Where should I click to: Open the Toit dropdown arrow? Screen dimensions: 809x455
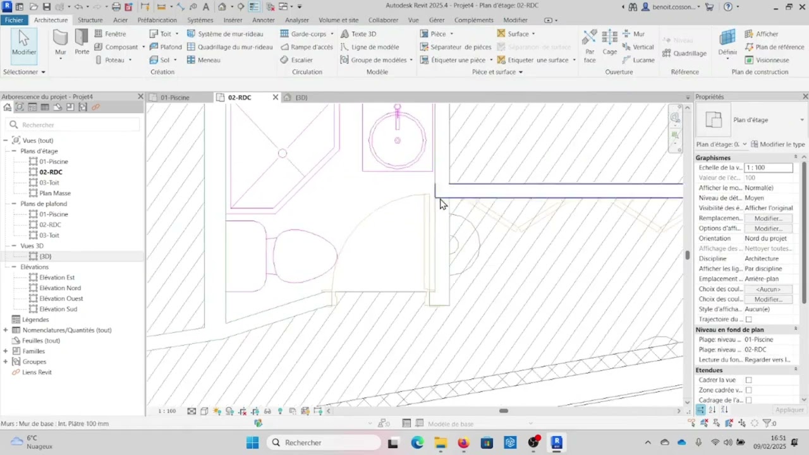[177, 33]
